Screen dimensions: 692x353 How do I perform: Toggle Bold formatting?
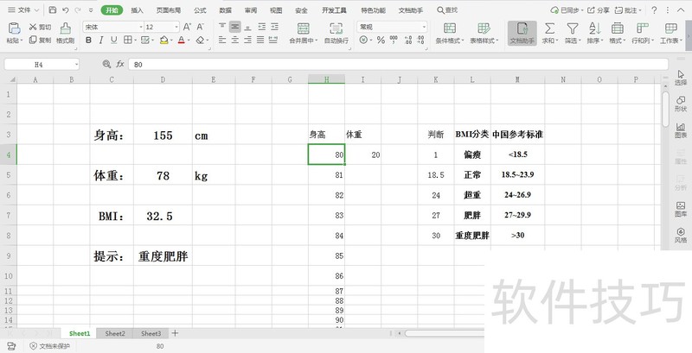click(88, 40)
